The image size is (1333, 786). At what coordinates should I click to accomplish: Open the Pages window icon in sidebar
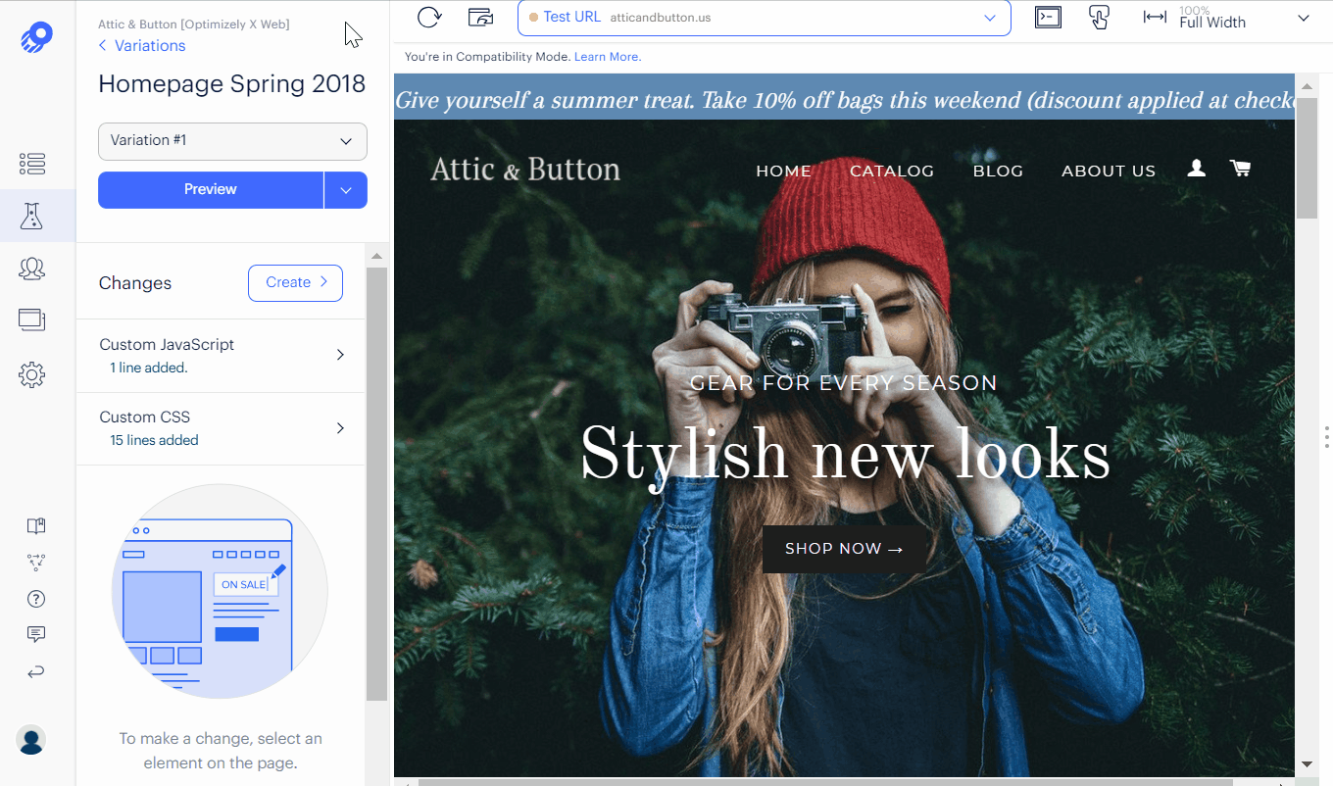coord(32,319)
